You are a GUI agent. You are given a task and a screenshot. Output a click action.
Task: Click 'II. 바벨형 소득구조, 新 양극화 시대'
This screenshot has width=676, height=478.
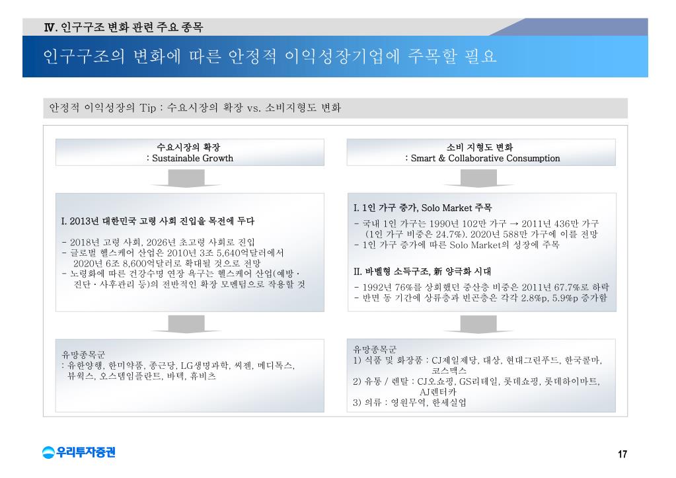[422, 271]
